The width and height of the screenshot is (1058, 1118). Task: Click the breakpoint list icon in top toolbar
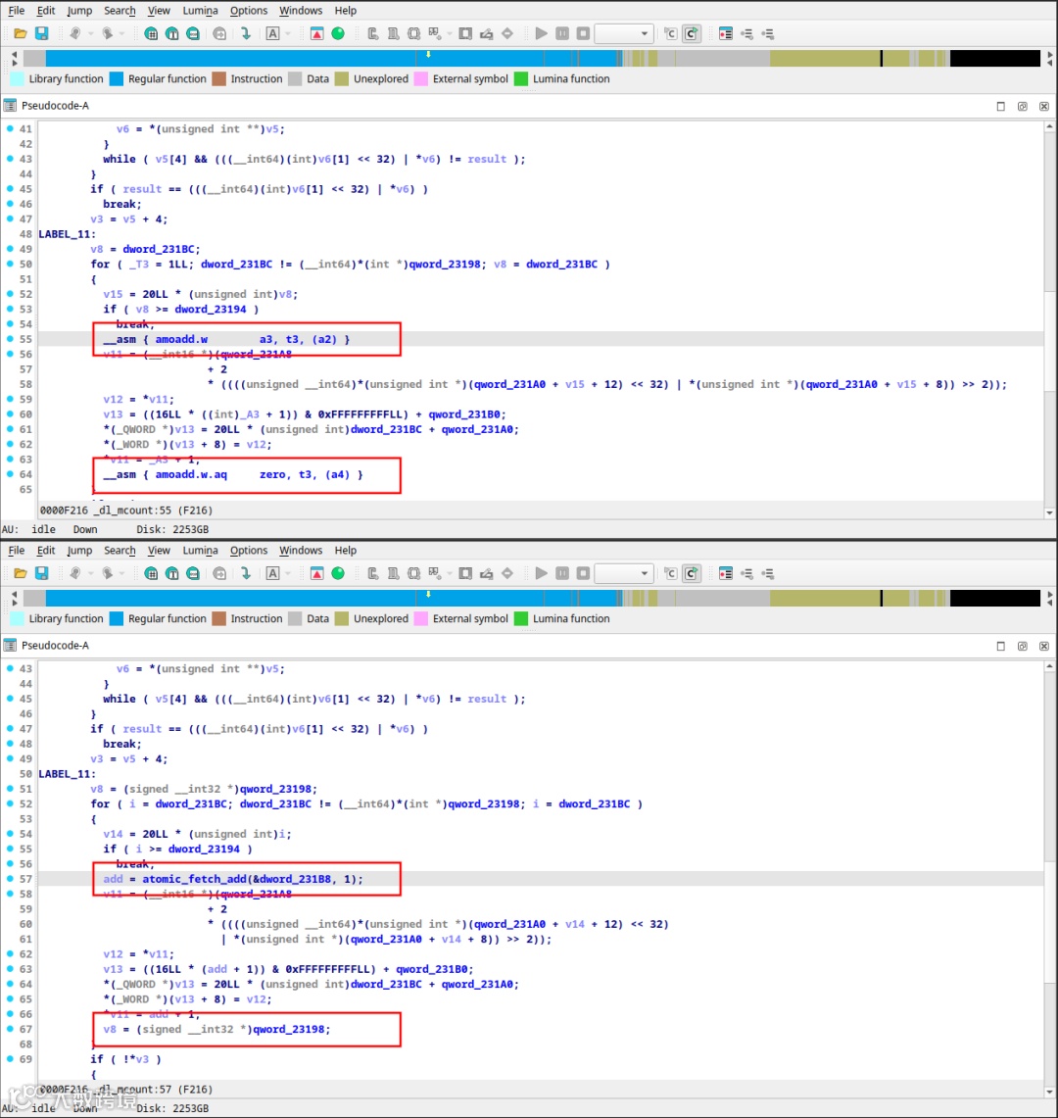(726, 33)
